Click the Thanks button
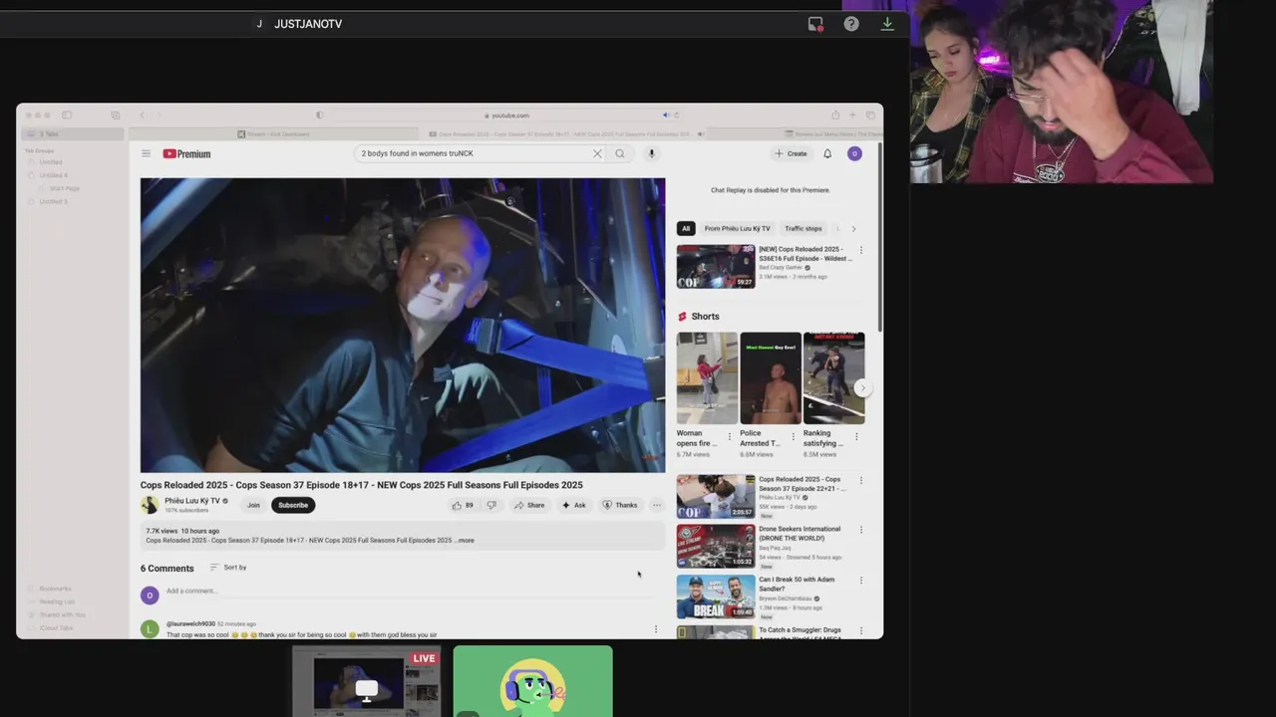 tap(620, 505)
